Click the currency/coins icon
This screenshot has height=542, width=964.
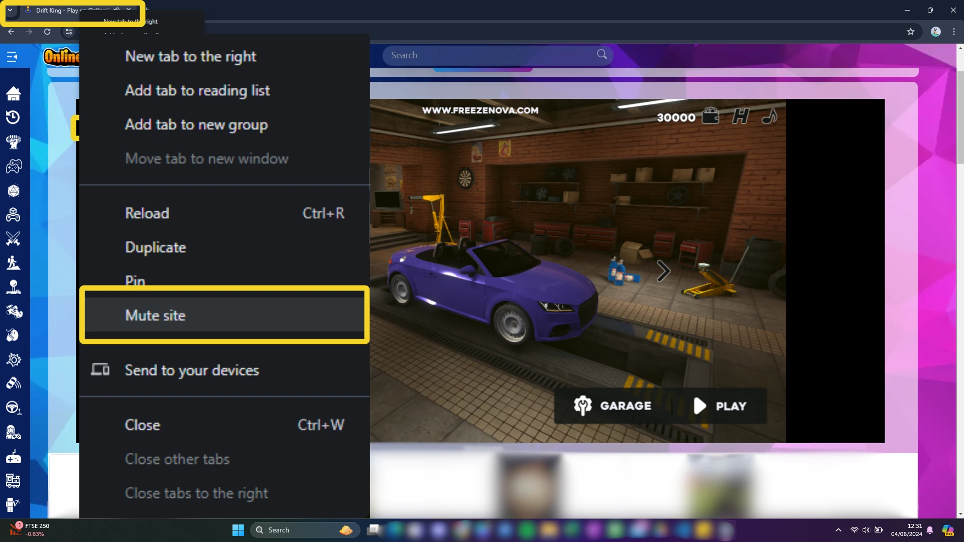point(711,116)
